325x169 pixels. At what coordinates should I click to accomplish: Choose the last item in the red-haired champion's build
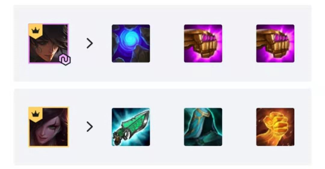[x=275, y=127]
